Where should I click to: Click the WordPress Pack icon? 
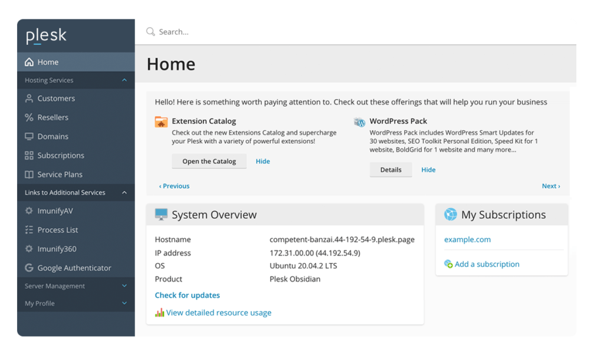pos(359,122)
